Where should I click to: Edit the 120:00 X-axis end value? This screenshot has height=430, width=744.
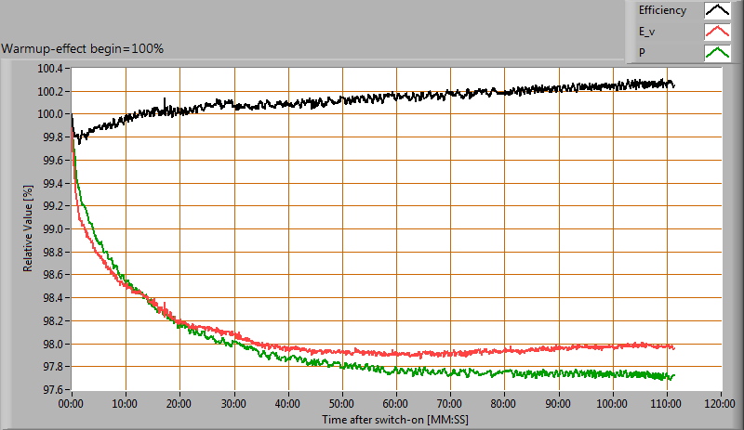[x=720, y=405]
